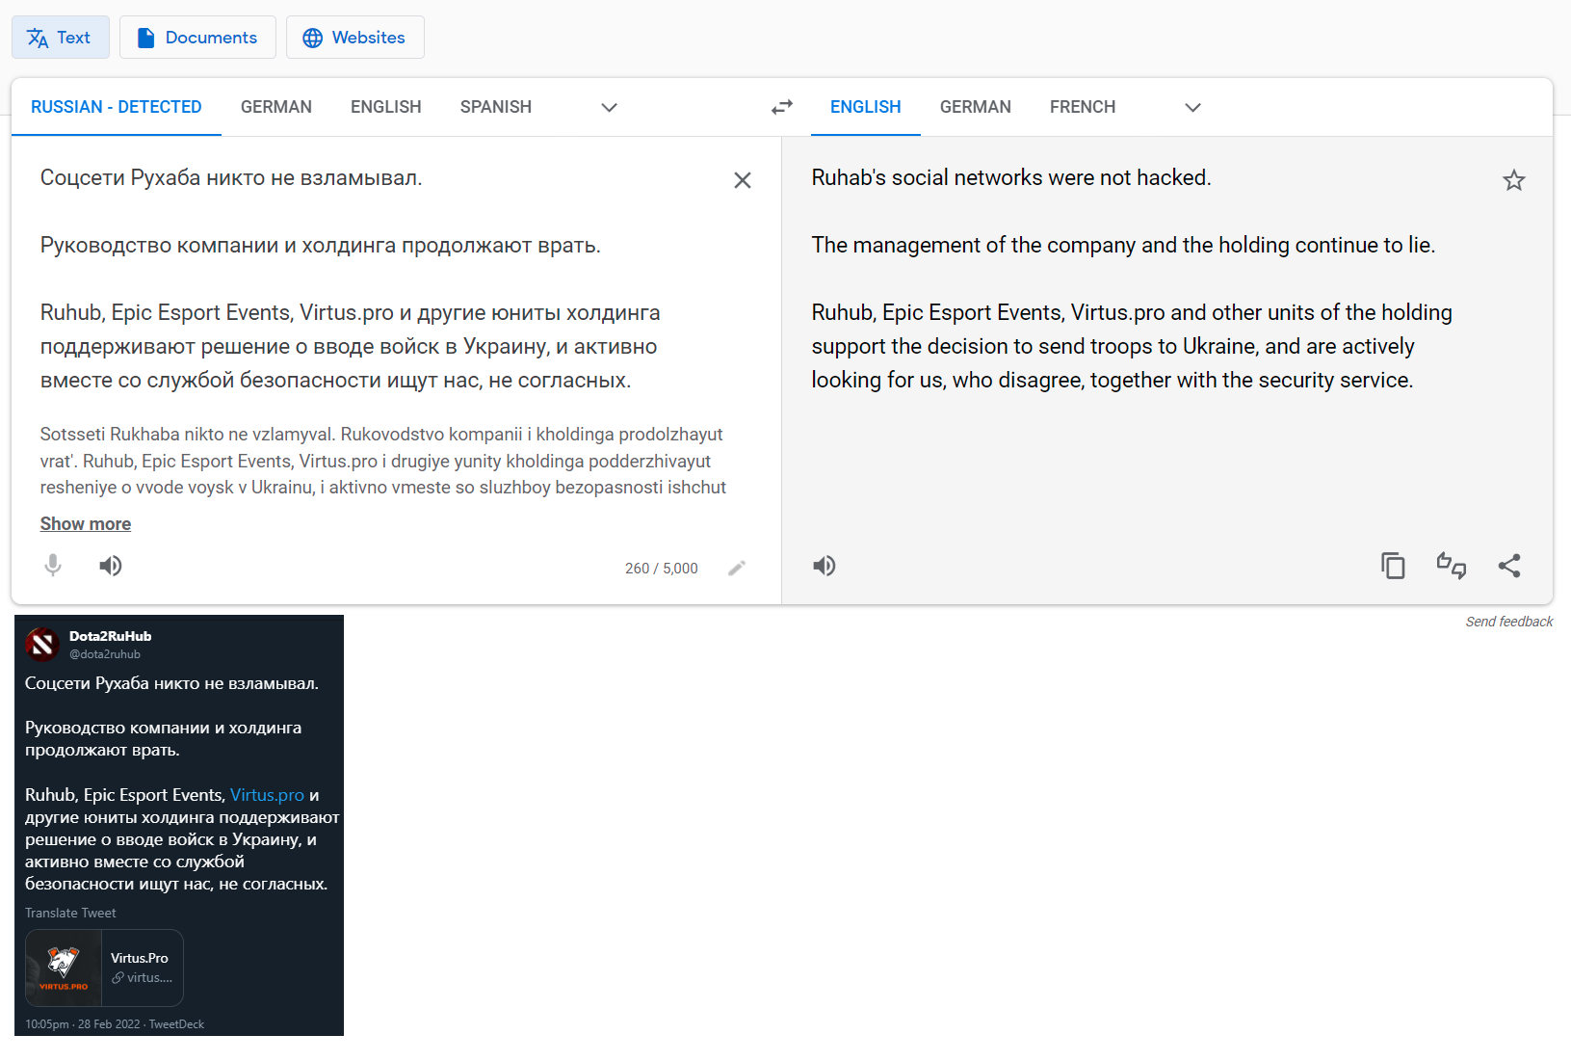Image resolution: width=1571 pixels, height=1061 pixels.
Task: Select German as target language
Action: pos(976,107)
